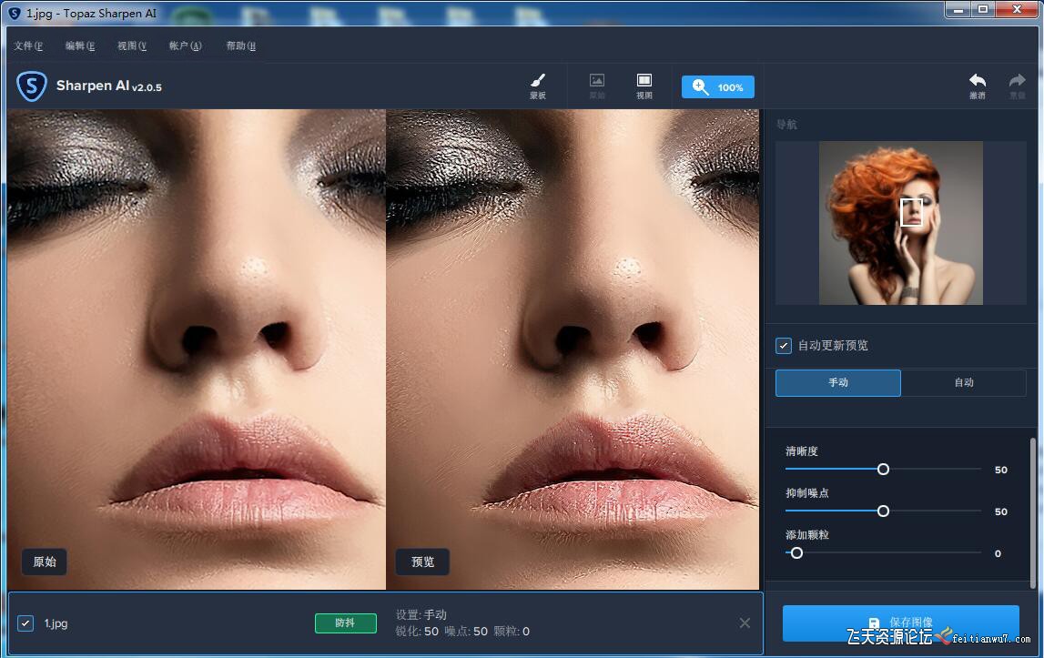Click the white navigator viewport box
1044x658 pixels.
pyautogui.click(x=911, y=212)
